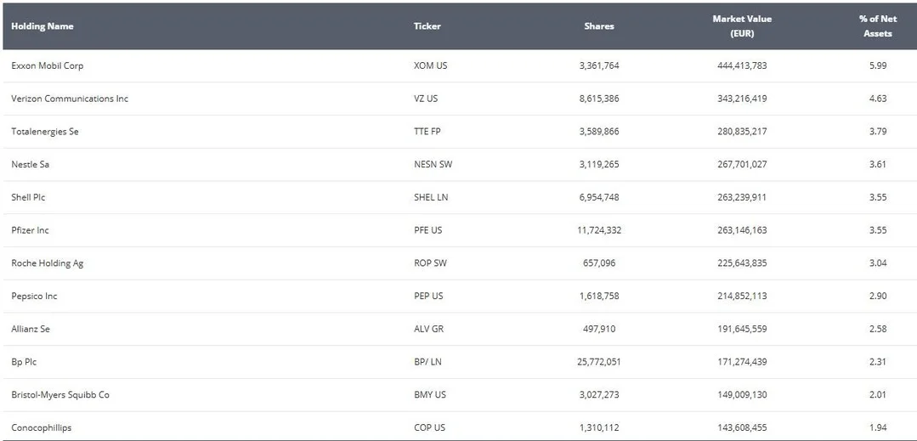Click % of Net Assets header
Image resolution: width=917 pixels, height=441 pixels.
click(878, 26)
